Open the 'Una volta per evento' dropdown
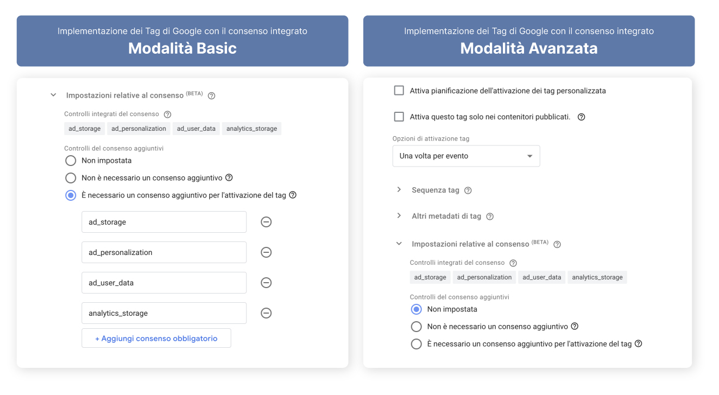Viewport: 719px width, 395px height. pos(466,156)
